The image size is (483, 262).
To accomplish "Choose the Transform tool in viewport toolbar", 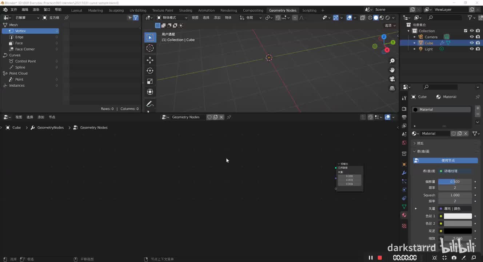I will point(150,92).
